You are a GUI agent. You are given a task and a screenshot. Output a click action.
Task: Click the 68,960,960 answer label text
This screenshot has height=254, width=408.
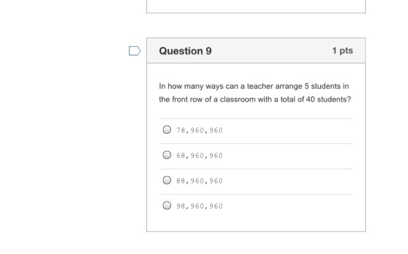199,156
